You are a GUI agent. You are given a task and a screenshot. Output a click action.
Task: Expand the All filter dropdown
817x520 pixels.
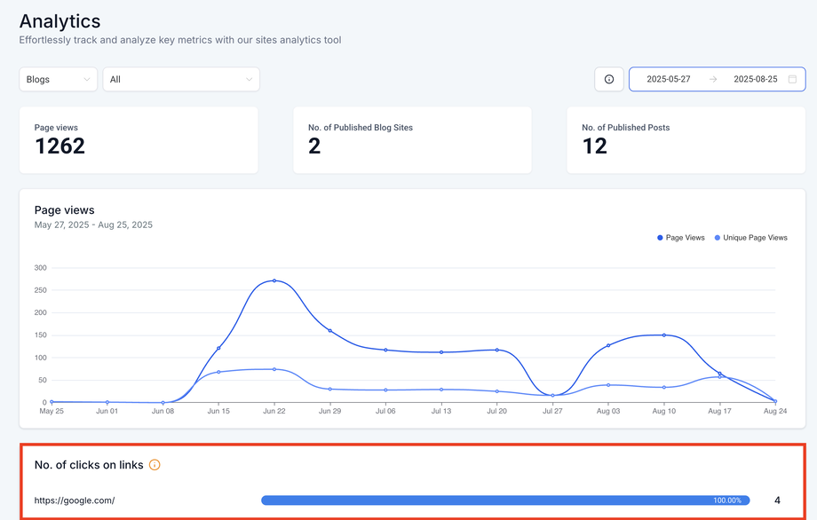[x=181, y=79]
